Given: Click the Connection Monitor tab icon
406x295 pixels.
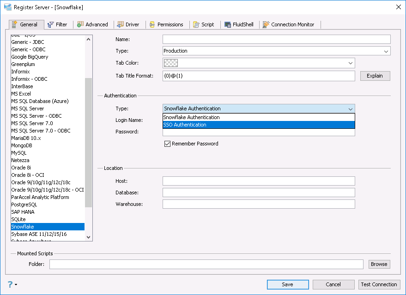Looking at the screenshot, I should (266, 24).
